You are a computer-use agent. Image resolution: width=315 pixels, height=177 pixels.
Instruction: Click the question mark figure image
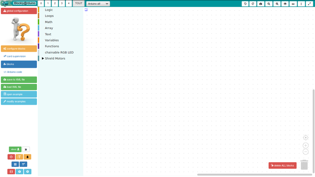20,29
